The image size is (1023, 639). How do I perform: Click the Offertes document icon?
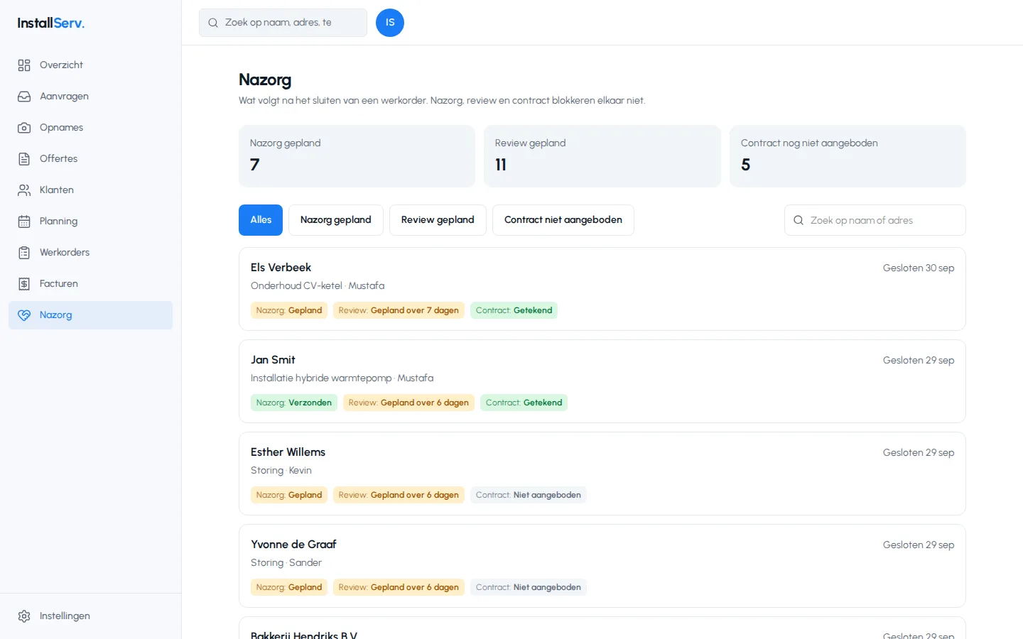point(24,159)
